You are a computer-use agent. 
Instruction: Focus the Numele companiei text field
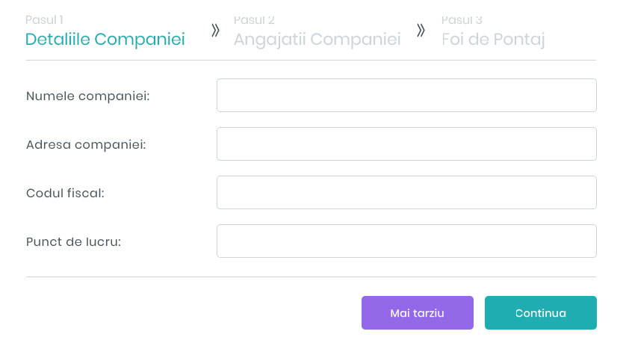point(406,95)
